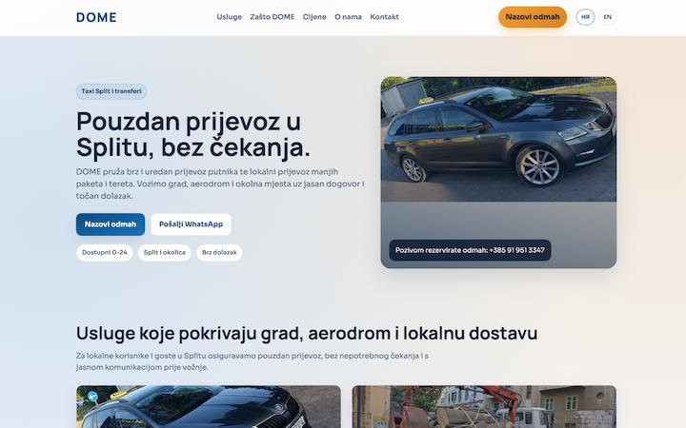Select the Split i okolica chip
The width and height of the screenshot is (686, 428).
coord(165,252)
